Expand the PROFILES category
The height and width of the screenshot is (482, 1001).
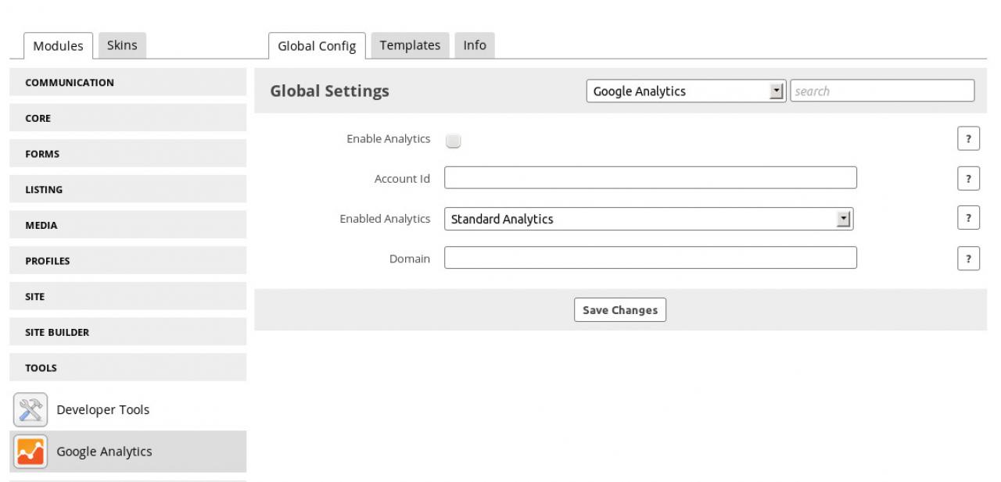click(127, 261)
